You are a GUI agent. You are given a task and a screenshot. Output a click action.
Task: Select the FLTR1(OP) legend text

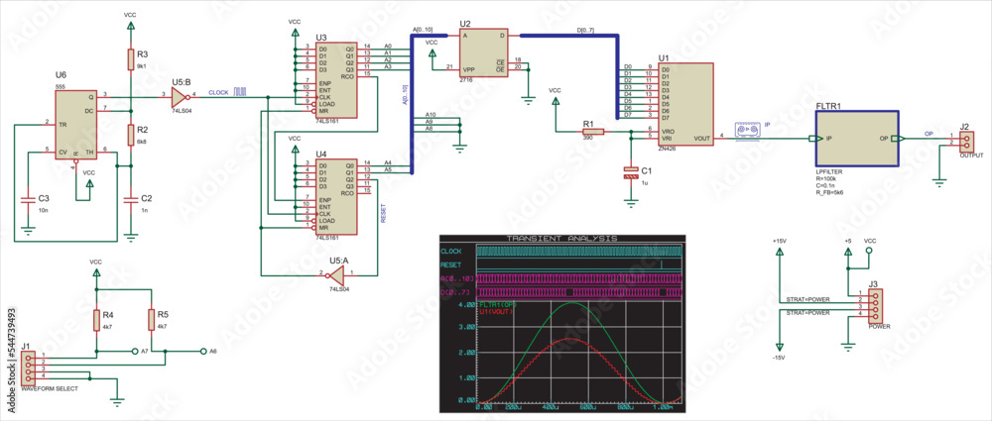click(499, 305)
